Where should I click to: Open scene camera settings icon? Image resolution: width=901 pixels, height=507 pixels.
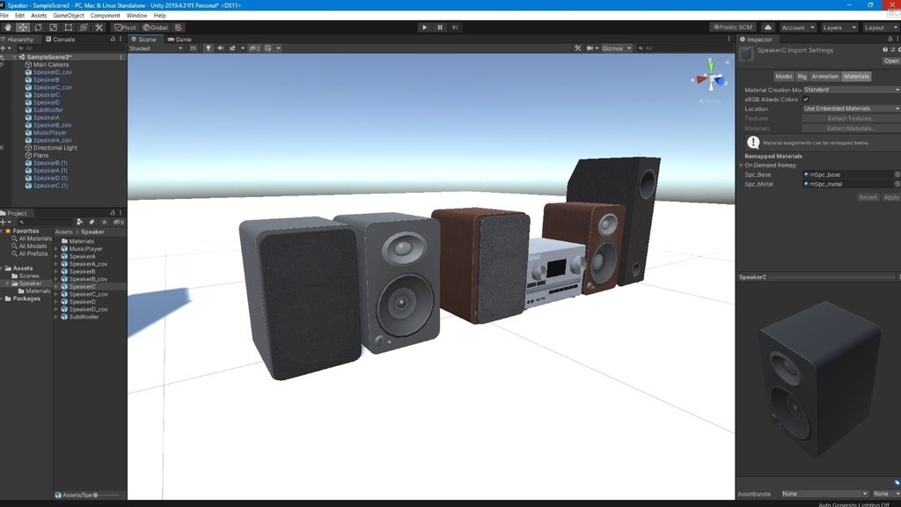[590, 48]
